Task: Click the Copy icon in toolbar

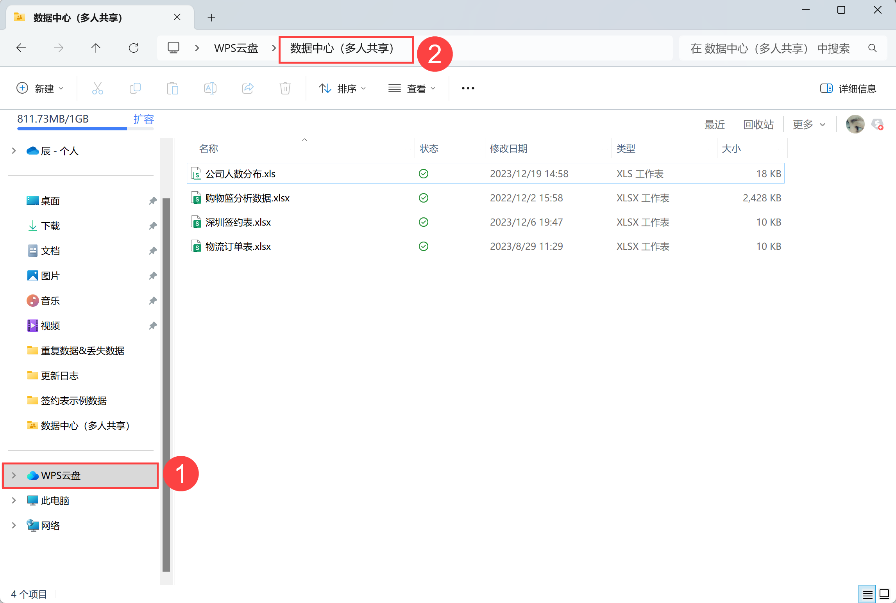Action: tap(135, 89)
